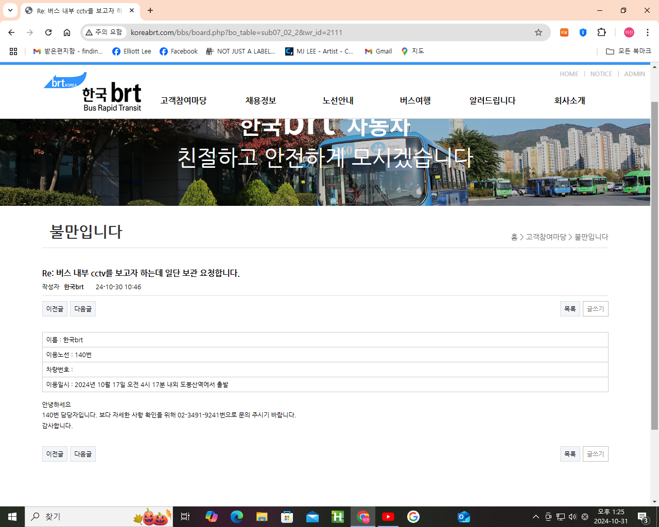Screen dimensions: 659x527
Task: Open the HOME link at top right
Action: (x=569, y=74)
